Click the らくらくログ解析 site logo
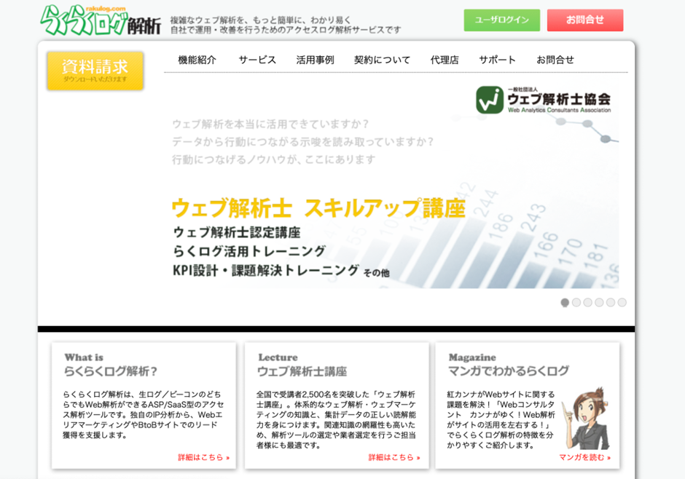This screenshot has height=479, width=685. tap(101, 20)
